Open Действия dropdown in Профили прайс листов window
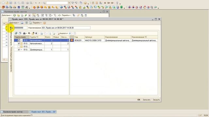 7,15
